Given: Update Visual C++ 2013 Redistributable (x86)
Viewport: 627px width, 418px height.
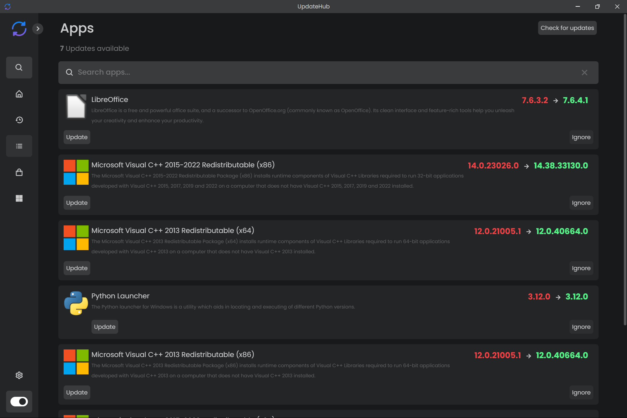Looking at the screenshot, I should point(77,392).
